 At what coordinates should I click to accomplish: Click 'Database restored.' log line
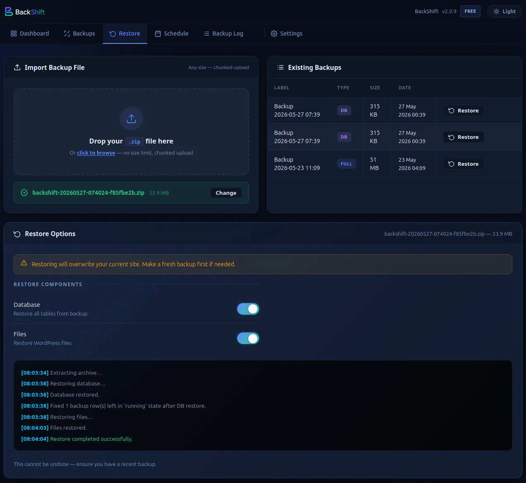coord(75,395)
